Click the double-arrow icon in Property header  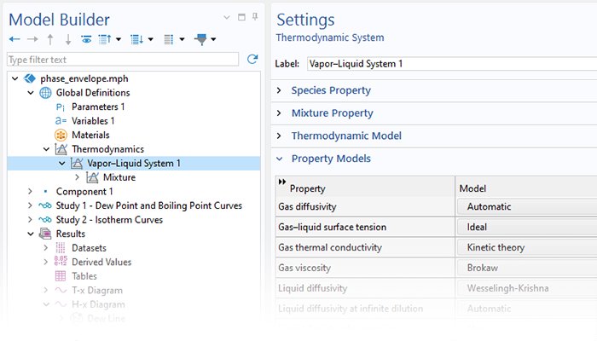[x=282, y=182]
